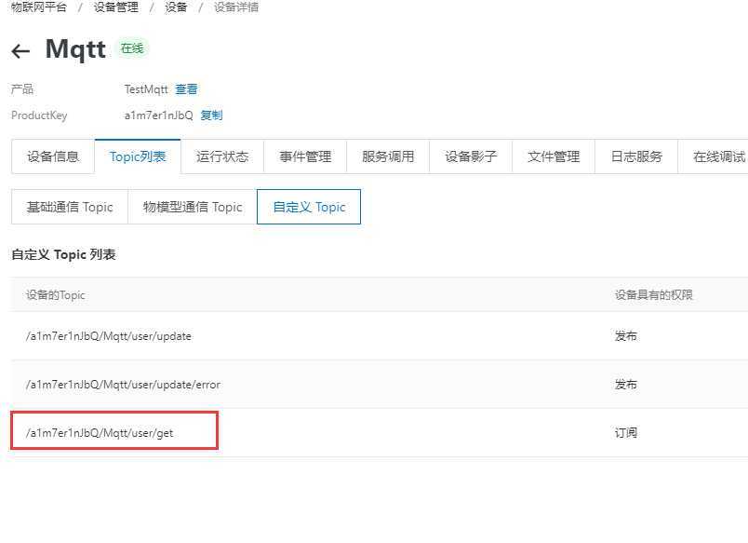Switch to 服务调用 tab
Viewport: 748px width, 543px height.
pos(388,156)
